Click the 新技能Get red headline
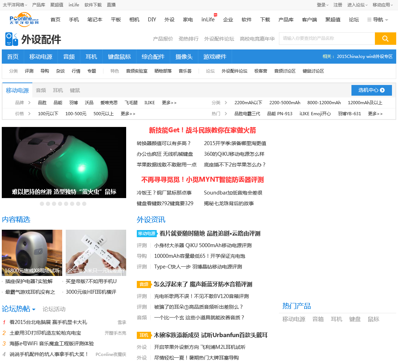The height and width of the screenshot is (362, 398). [202, 130]
